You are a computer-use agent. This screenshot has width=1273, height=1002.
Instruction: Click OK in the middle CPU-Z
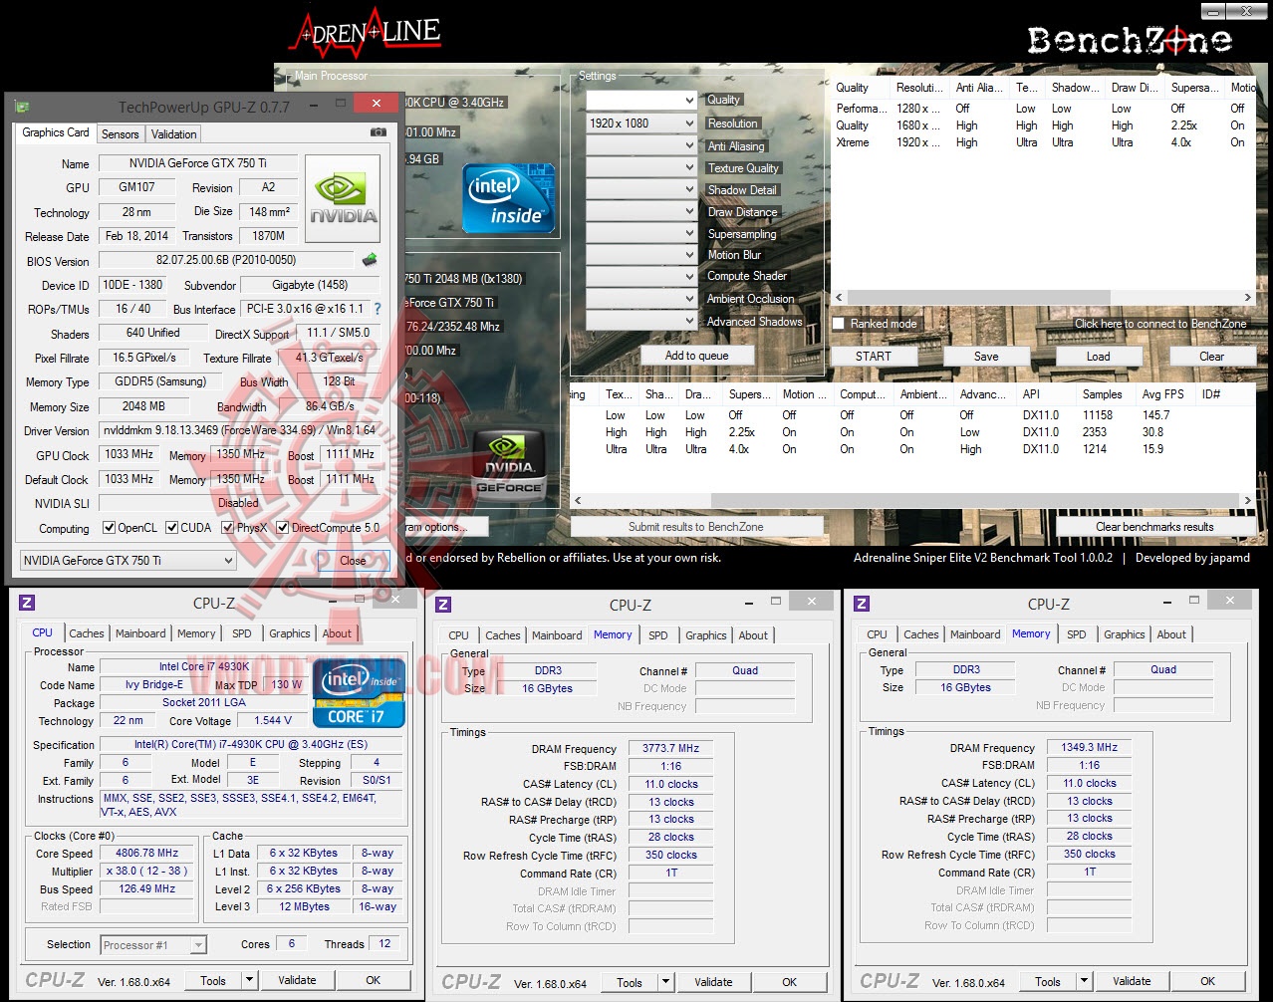[x=789, y=982]
